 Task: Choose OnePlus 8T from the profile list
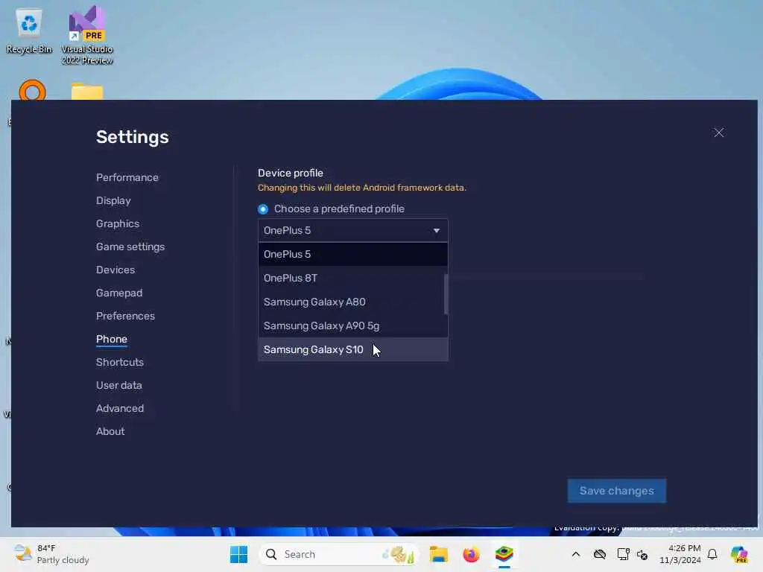click(x=352, y=279)
